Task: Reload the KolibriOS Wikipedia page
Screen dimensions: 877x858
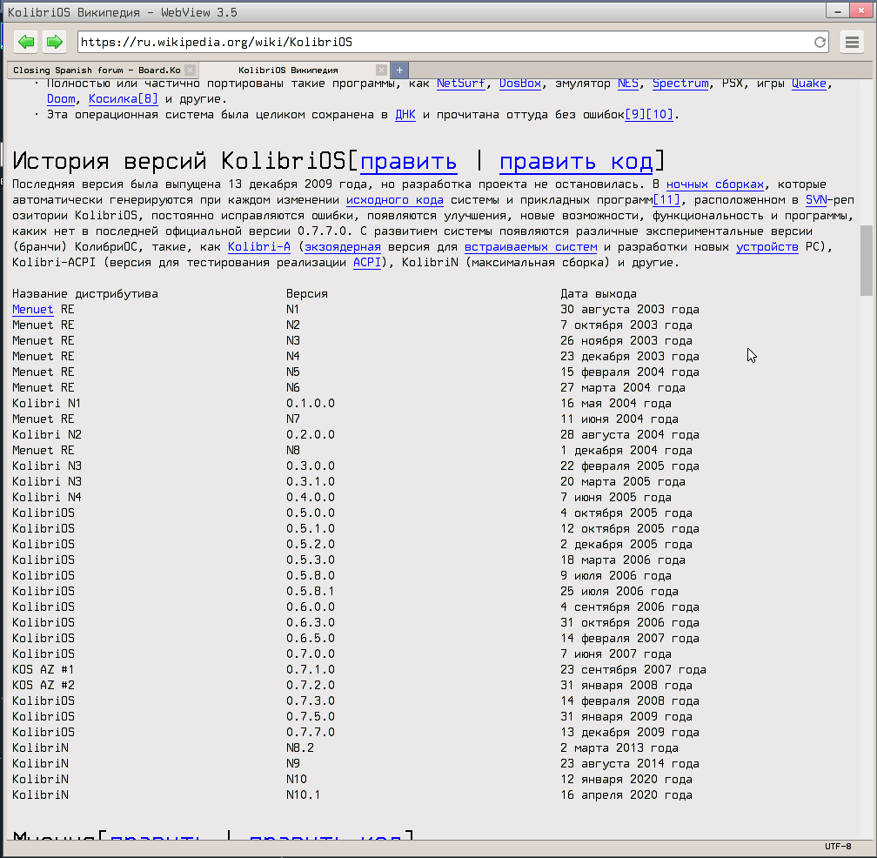Action: 820,41
